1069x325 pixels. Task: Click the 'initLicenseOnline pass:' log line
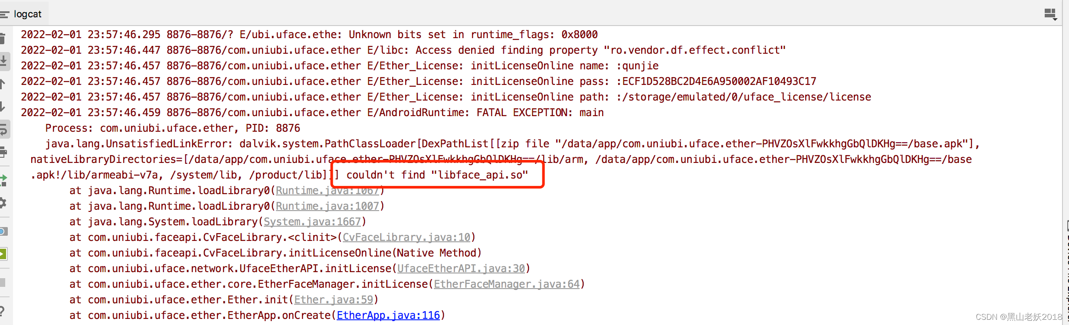pyautogui.click(x=419, y=81)
